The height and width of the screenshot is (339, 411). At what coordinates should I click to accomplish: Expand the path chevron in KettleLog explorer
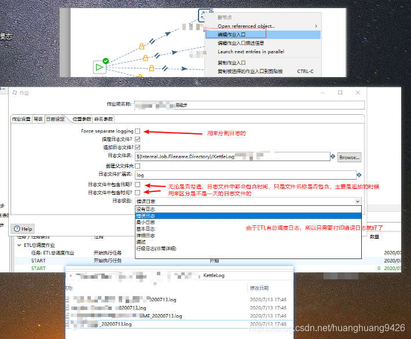pos(71,275)
